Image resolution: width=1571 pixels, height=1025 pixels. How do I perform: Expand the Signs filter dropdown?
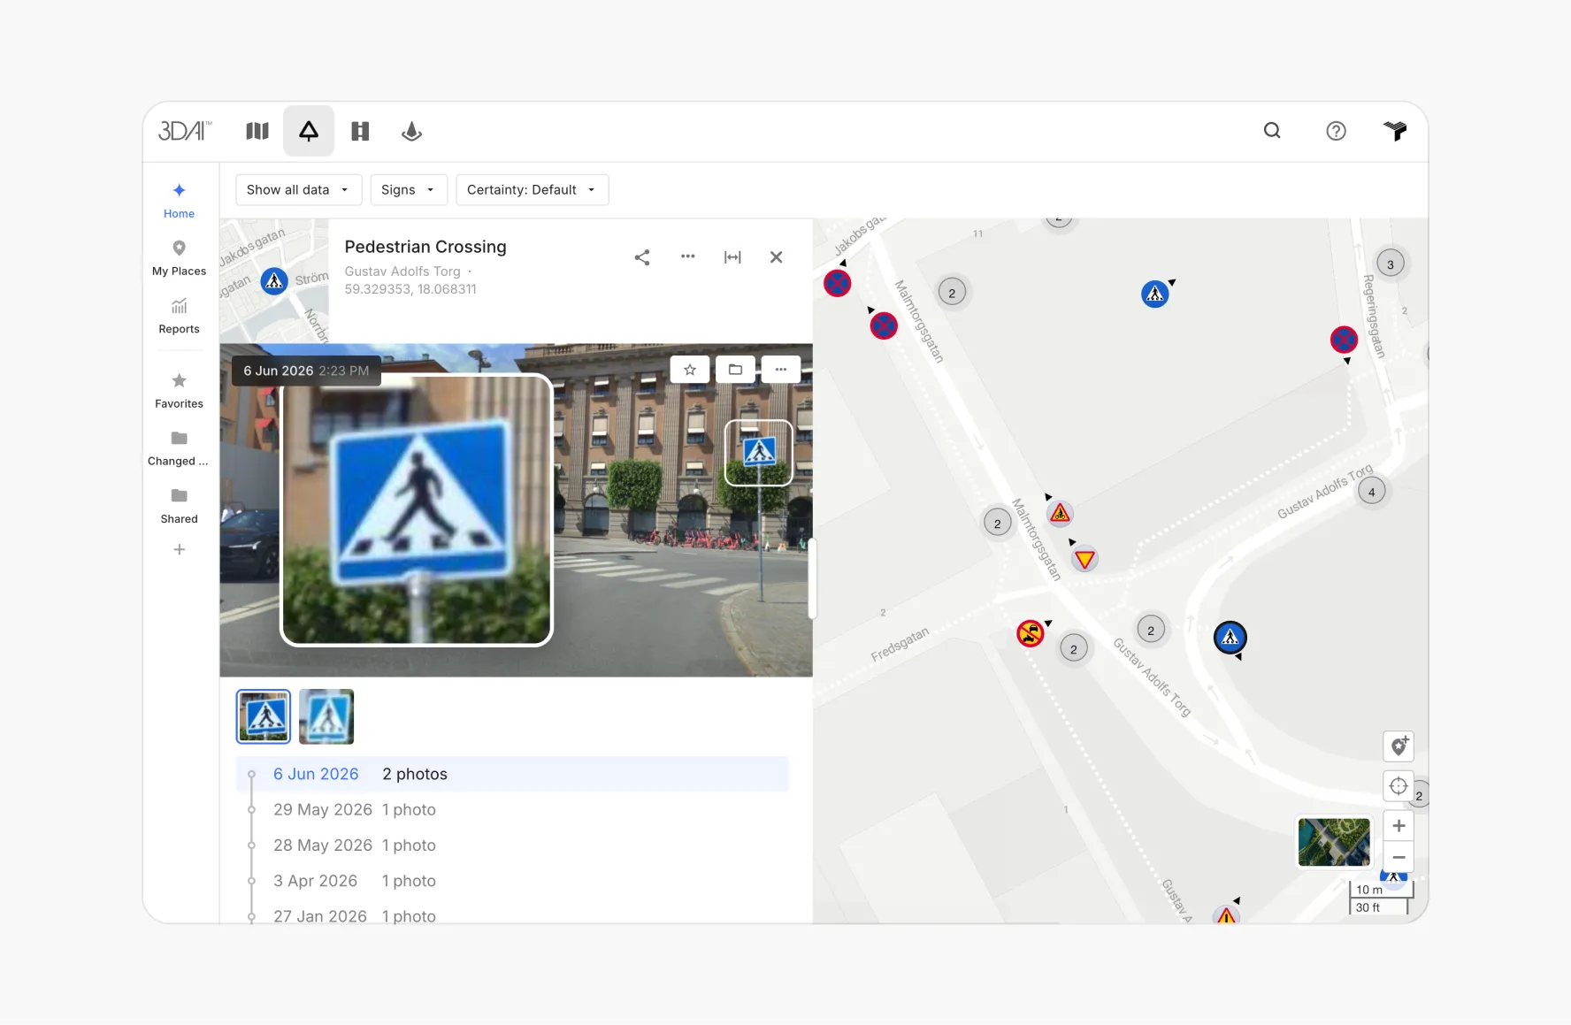(x=408, y=189)
